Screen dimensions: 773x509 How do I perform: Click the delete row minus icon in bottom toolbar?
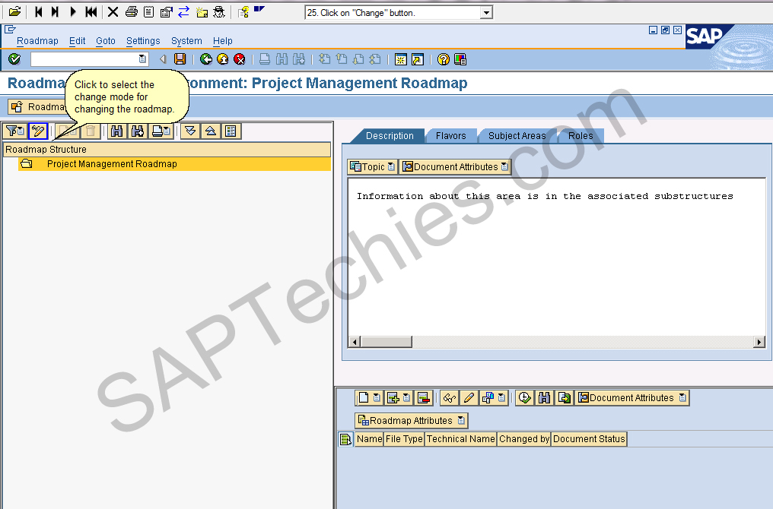pos(424,398)
